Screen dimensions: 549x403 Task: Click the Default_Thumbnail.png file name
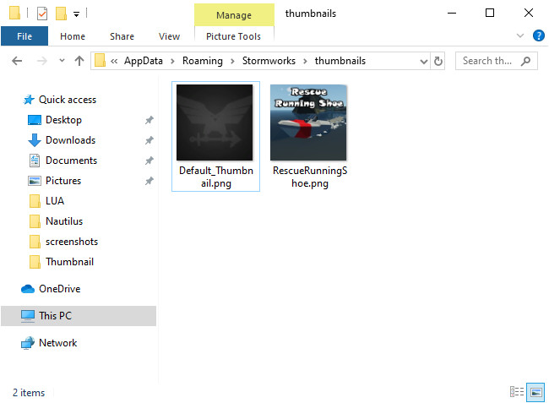click(216, 177)
